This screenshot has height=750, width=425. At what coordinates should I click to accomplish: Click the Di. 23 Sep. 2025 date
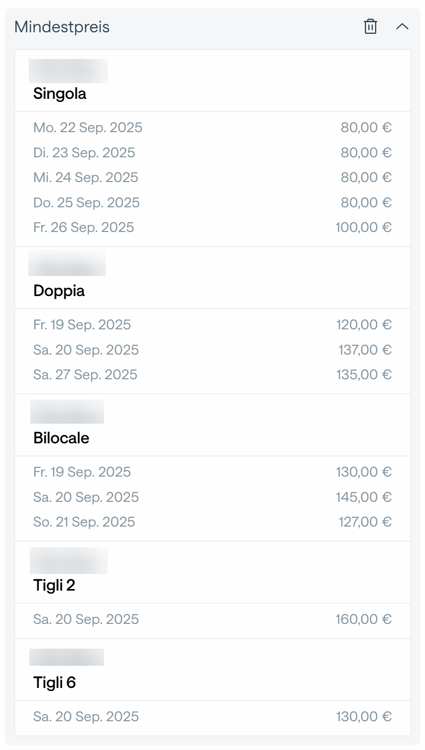click(84, 153)
